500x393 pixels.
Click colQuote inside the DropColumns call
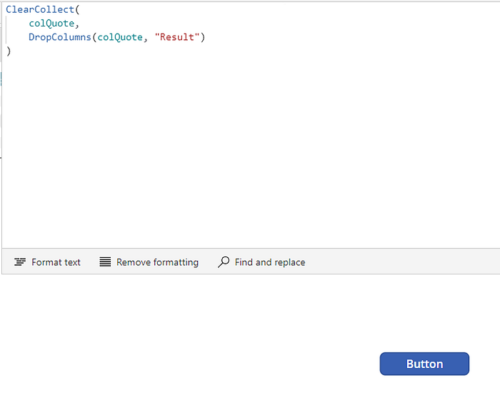(x=120, y=37)
